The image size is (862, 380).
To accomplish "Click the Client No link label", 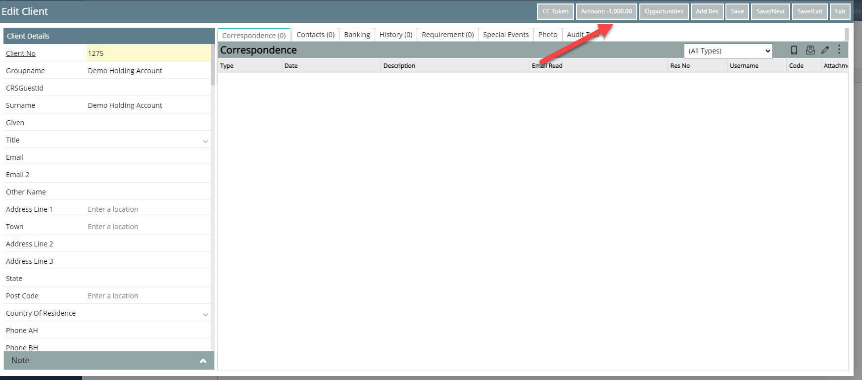I will 21,53.
